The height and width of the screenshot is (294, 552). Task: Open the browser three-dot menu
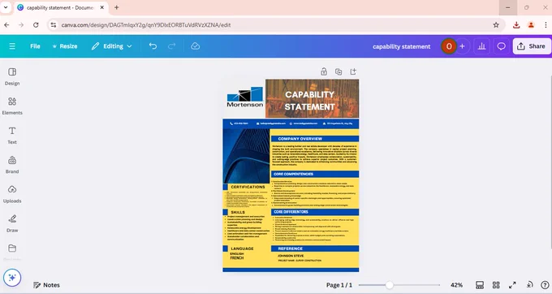click(546, 25)
